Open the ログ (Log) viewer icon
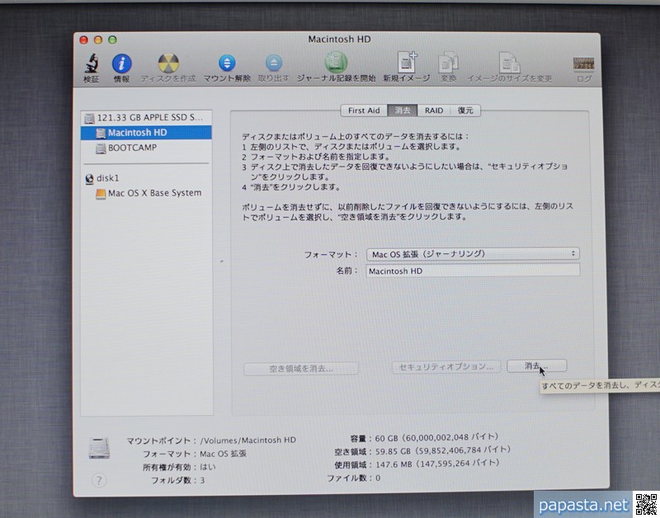The image size is (660, 518). [x=584, y=64]
